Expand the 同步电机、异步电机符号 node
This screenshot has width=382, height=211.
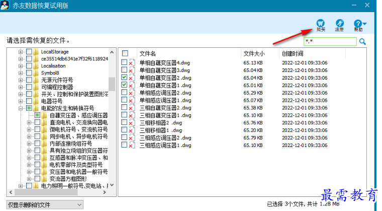[29, 136]
